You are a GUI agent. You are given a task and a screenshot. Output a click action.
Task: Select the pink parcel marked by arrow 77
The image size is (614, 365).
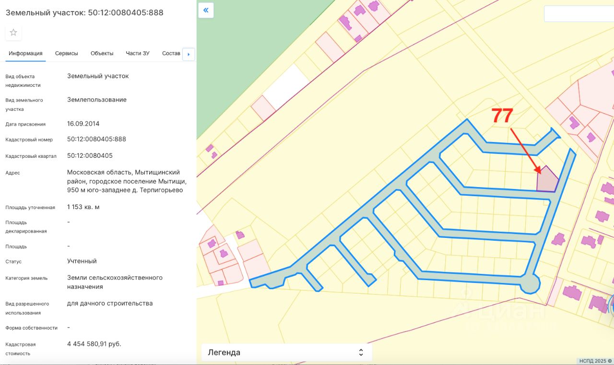click(x=547, y=181)
